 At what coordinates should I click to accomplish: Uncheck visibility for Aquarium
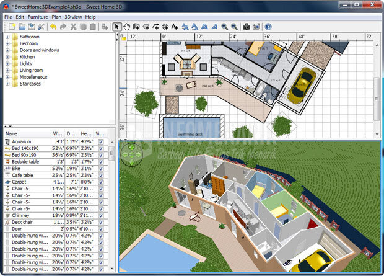pos(101,141)
